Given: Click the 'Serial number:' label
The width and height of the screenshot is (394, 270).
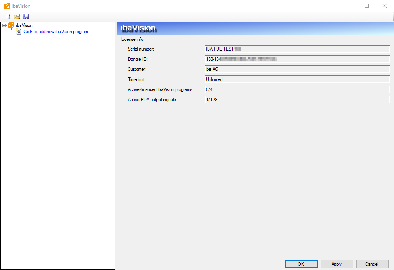Looking at the screenshot, I should pyautogui.click(x=141, y=49).
